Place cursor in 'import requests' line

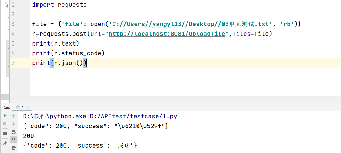(59, 5)
